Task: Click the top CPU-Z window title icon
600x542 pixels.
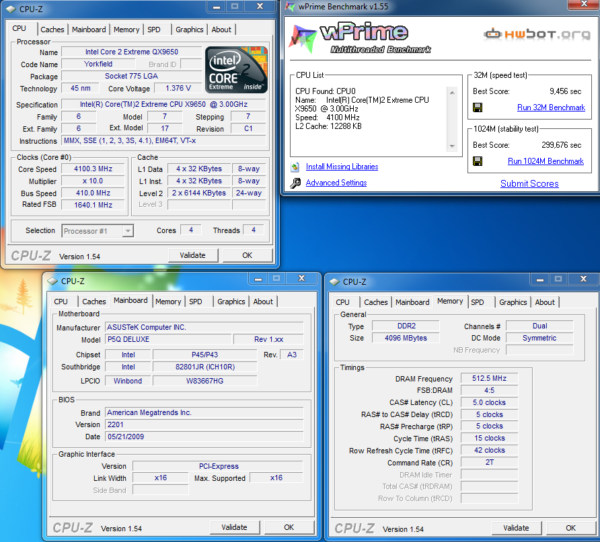Action: point(11,9)
